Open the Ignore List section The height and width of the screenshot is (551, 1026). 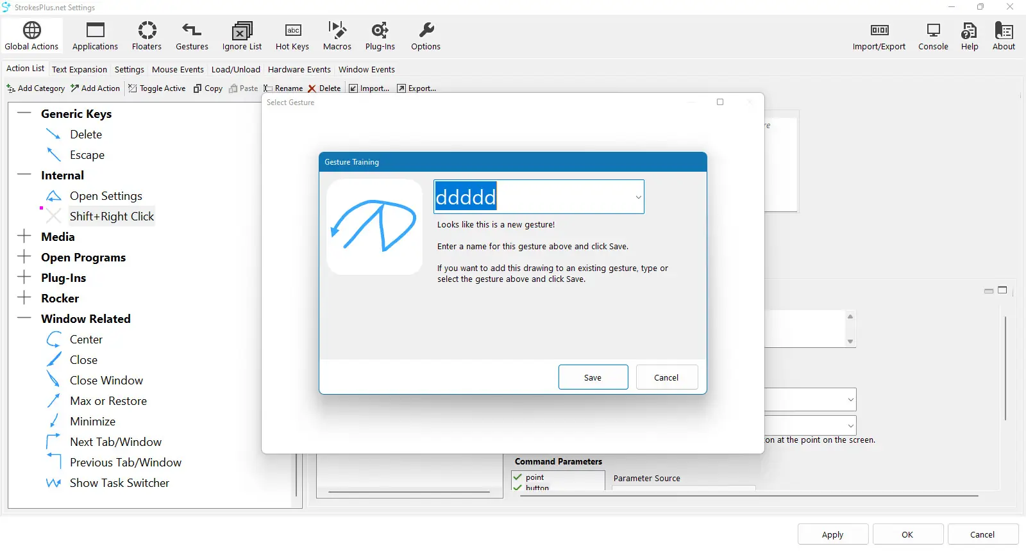[x=242, y=36]
